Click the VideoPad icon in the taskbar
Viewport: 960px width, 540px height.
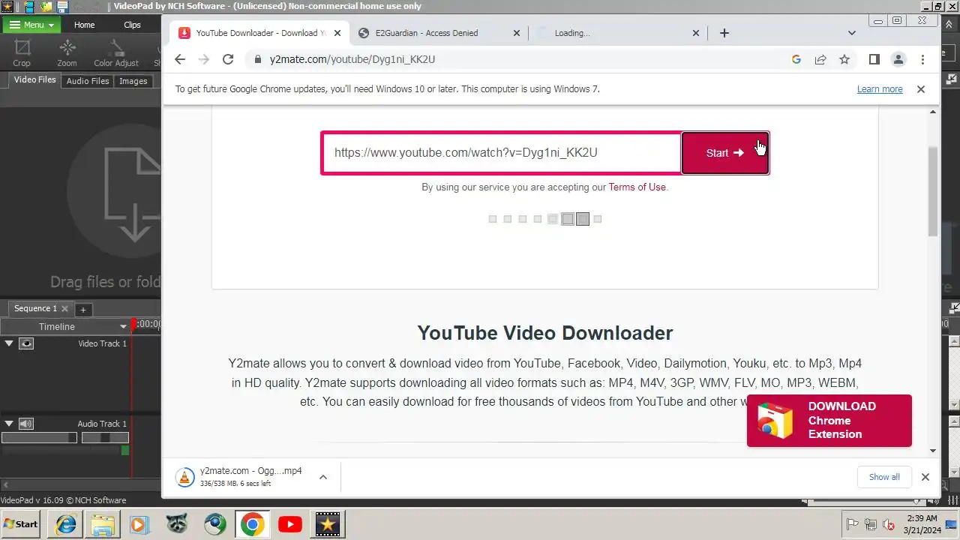click(327, 524)
